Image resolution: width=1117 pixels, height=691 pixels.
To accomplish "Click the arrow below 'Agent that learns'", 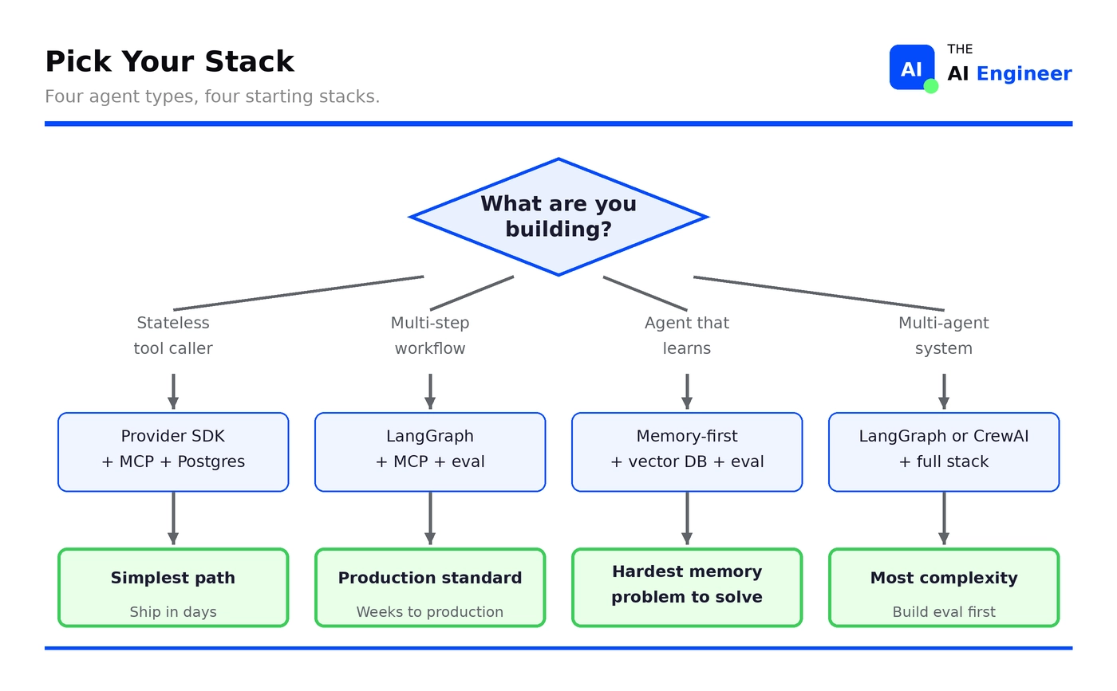I will point(687,391).
